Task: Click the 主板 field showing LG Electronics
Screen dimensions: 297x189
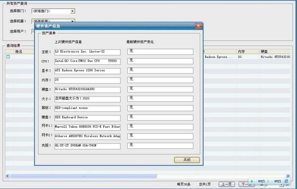Action: [88, 52]
